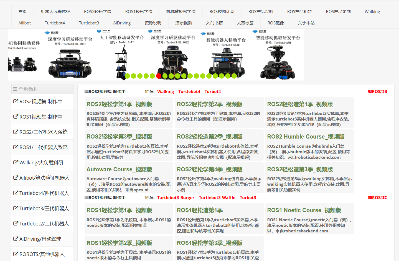Image resolution: width=399 pixels, height=261 pixels.
Task: Click the external-link icon beside ROS2视频集-制作中 in sidebar
Action: [x=16, y=102]
